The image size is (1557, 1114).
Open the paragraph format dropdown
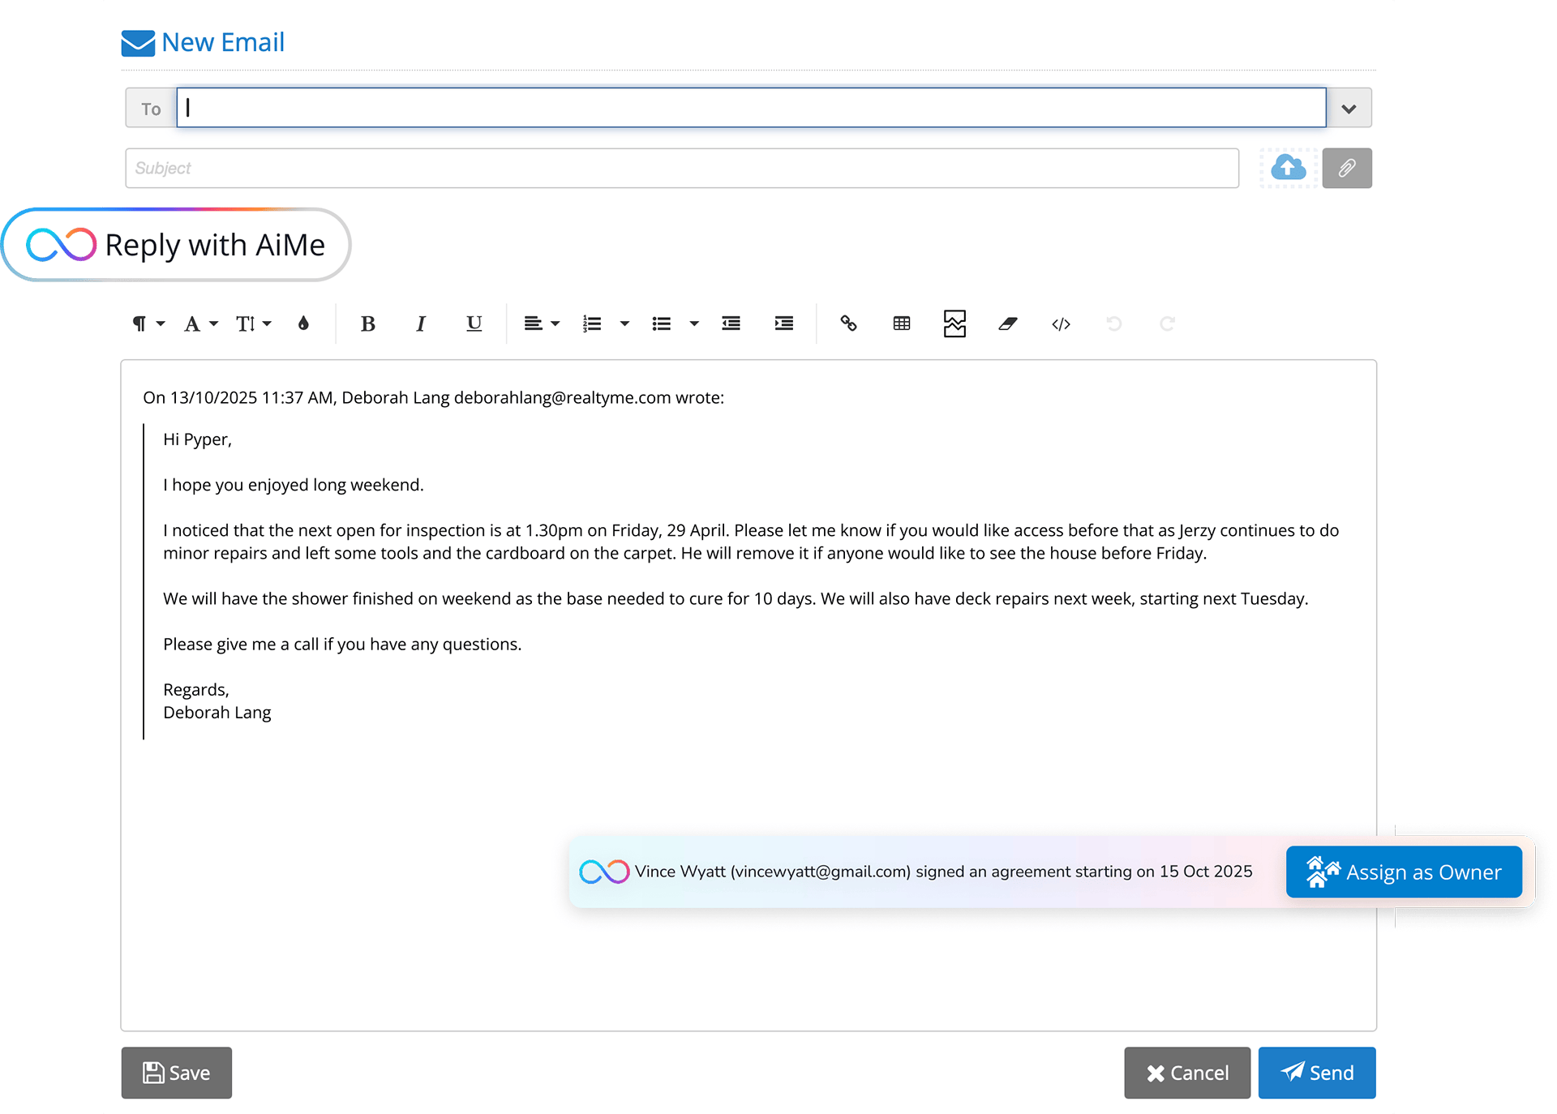tap(148, 323)
